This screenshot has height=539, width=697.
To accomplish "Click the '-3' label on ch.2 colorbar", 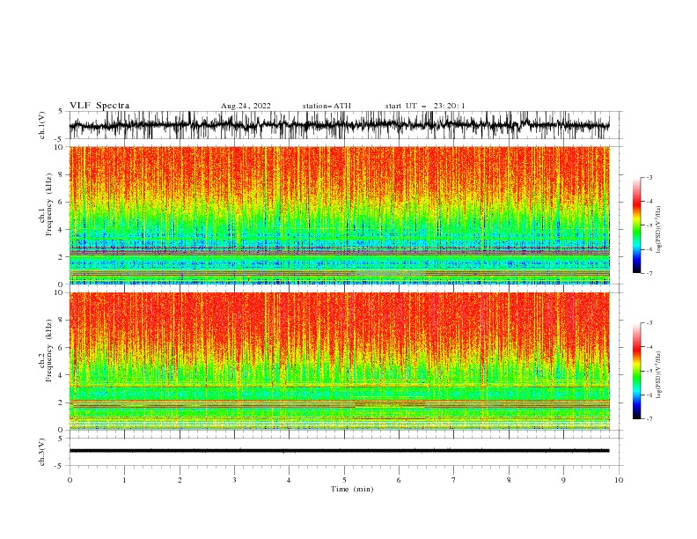I will coord(649,323).
